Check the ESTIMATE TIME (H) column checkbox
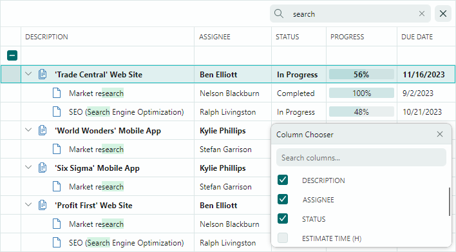Image resolution: width=456 pixels, height=252 pixels. pos(283,238)
